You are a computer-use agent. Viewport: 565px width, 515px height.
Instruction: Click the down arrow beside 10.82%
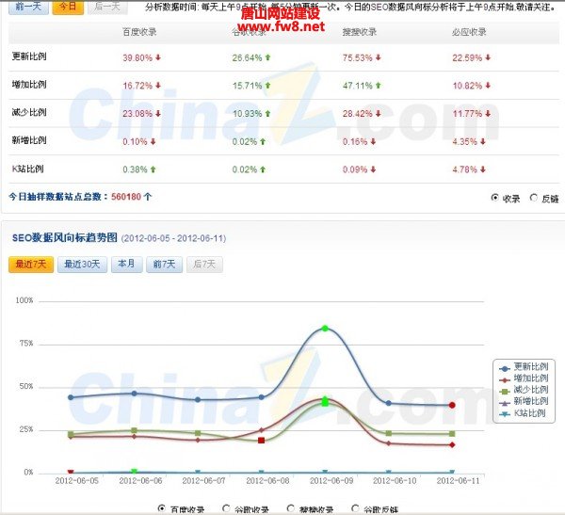tap(488, 86)
